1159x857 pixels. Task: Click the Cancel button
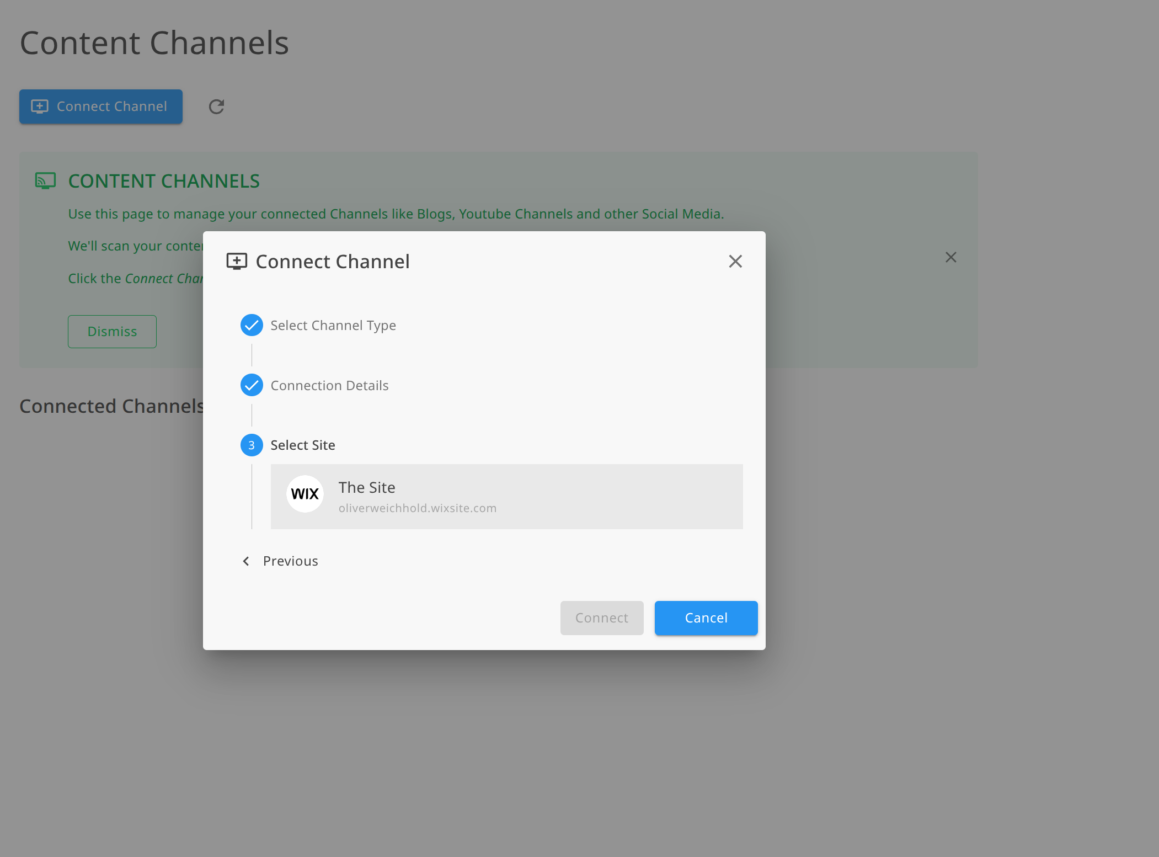coord(706,618)
